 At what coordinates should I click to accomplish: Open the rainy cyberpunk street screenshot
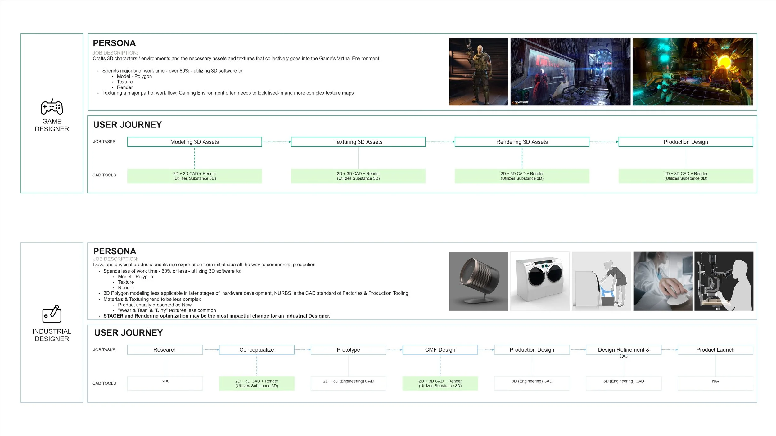[570, 72]
